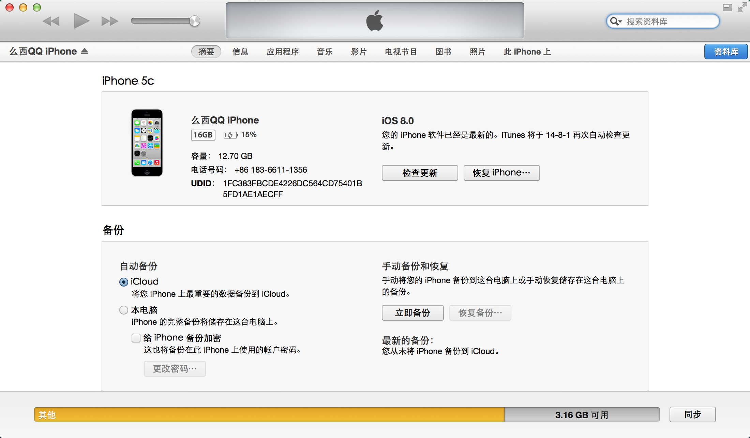Open the 电视节目 tab
Image resolution: width=750 pixels, height=438 pixels.
tap(401, 52)
